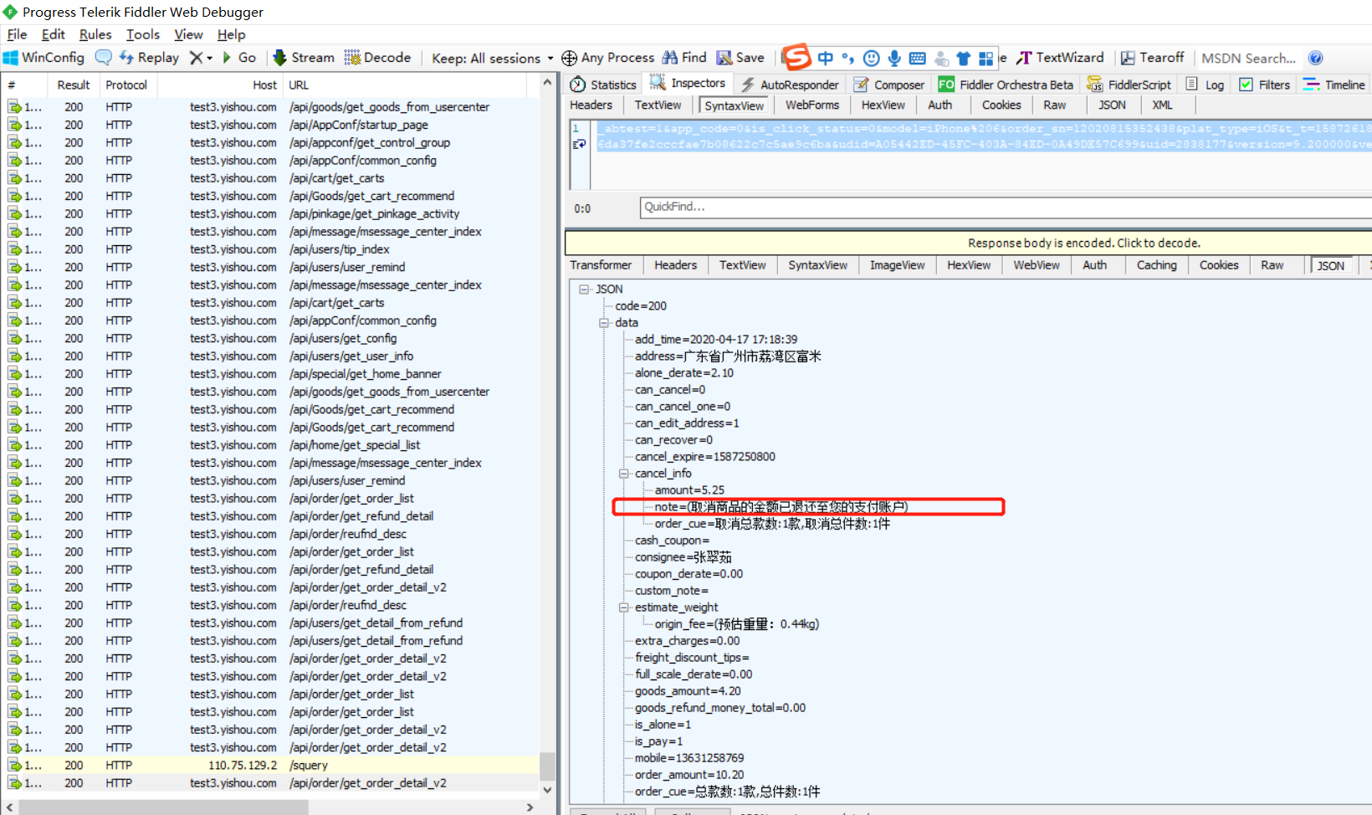Click the Sogou S input method icon
The width and height of the screenshot is (1372, 815).
796,57
